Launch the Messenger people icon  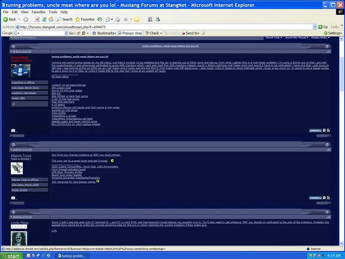coord(157,19)
